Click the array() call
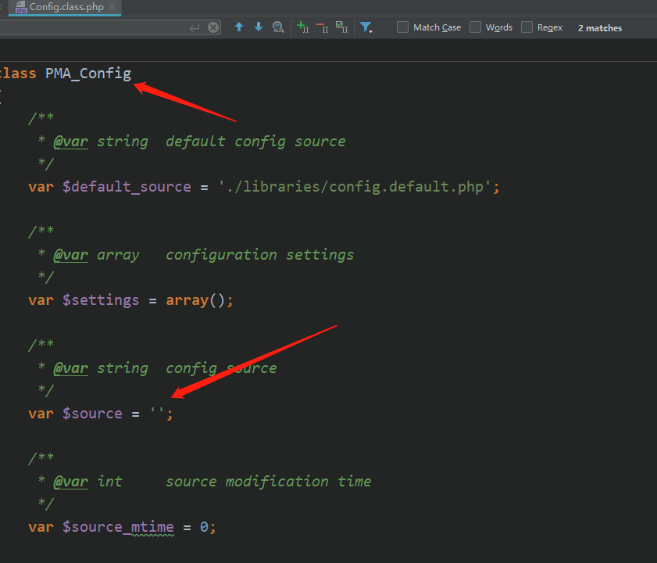This screenshot has height=563, width=657. coord(195,300)
